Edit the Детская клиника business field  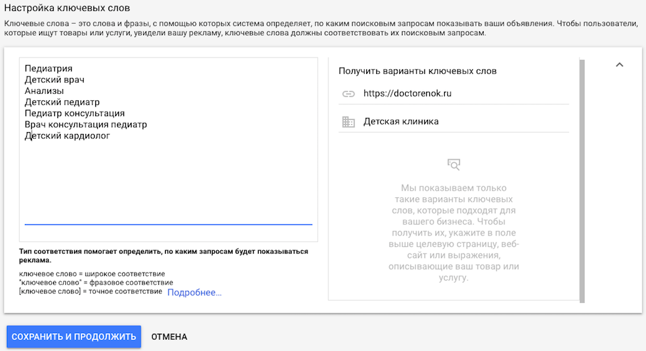454,122
